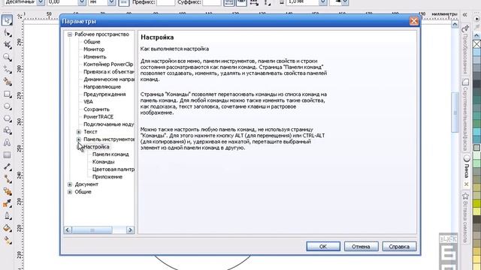The height and width of the screenshot is (270, 481).
Task: Select the PowerTRACE tree item
Action: point(98,117)
